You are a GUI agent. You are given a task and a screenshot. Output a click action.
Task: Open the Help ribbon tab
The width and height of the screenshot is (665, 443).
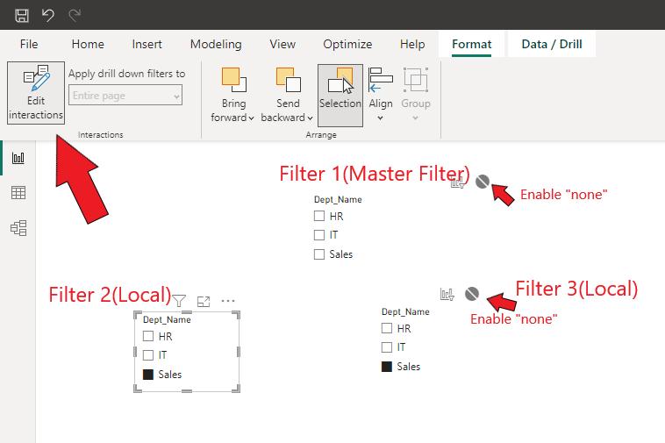click(x=412, y=44)
